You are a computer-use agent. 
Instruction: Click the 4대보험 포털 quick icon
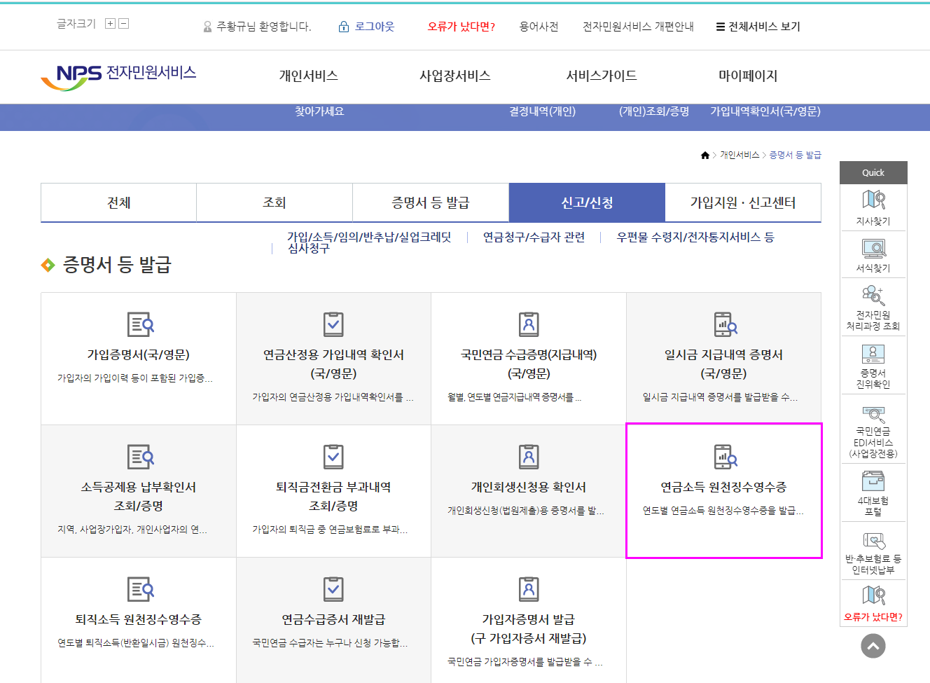pos(873,482)
